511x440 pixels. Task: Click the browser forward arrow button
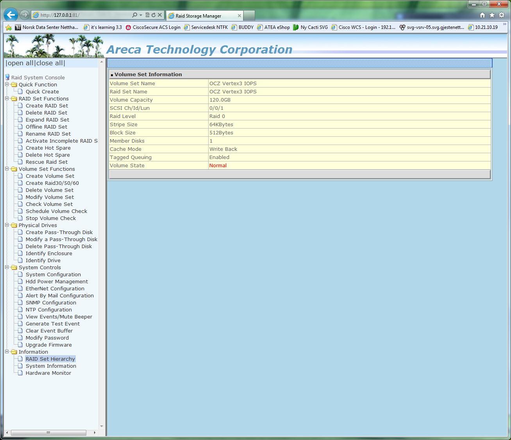25,15
